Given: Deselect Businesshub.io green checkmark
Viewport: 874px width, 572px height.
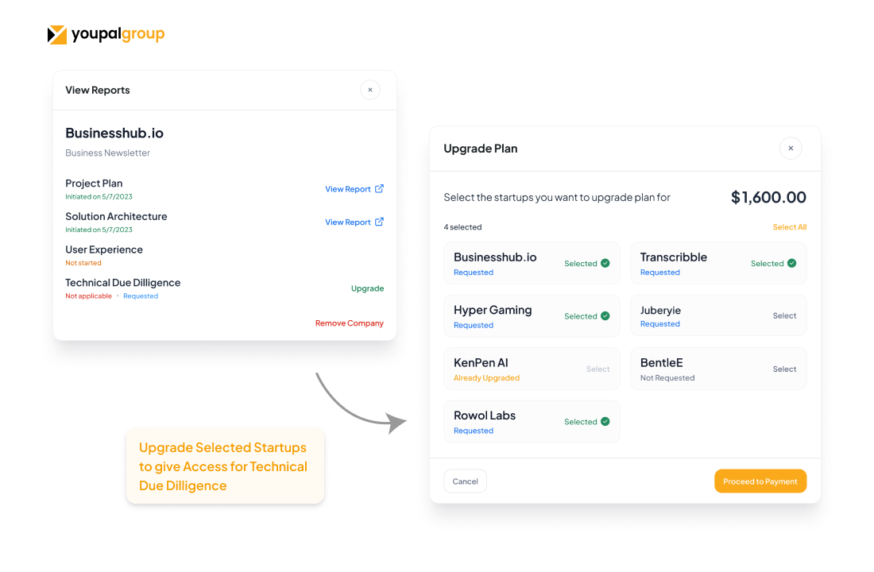Looking at the screenshot, I should [605, 263].
